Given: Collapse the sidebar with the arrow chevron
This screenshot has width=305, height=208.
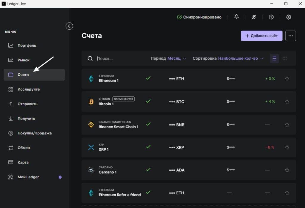Looking at the screenshot, I should click(69, 26).
